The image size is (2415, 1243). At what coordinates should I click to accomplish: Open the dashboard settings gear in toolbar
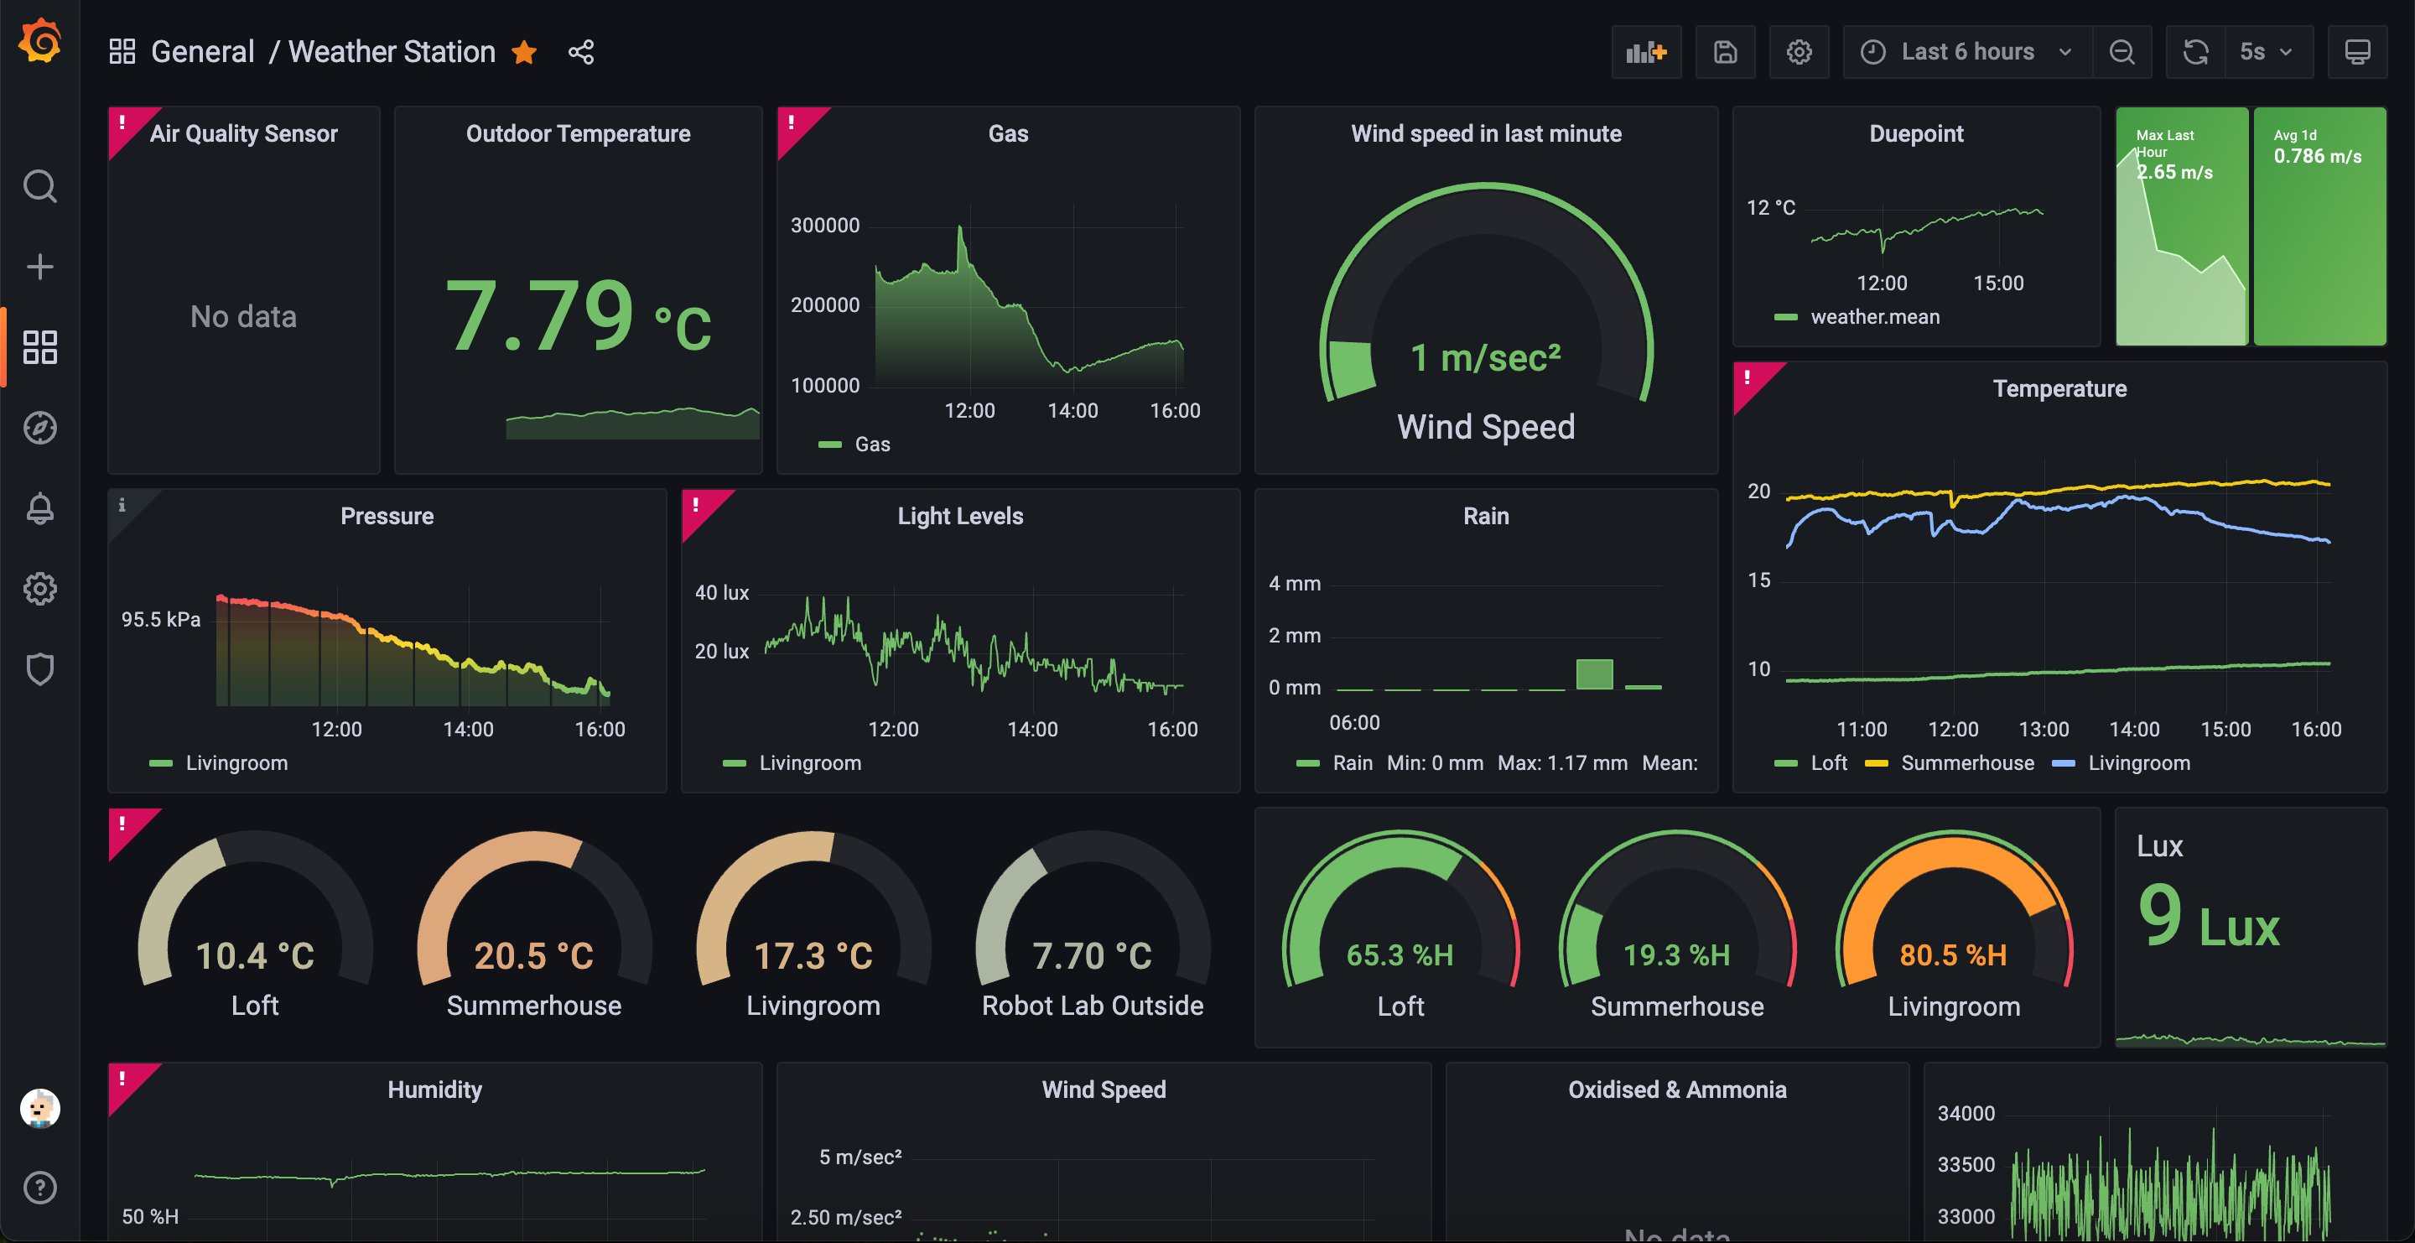coord(1798,53)
